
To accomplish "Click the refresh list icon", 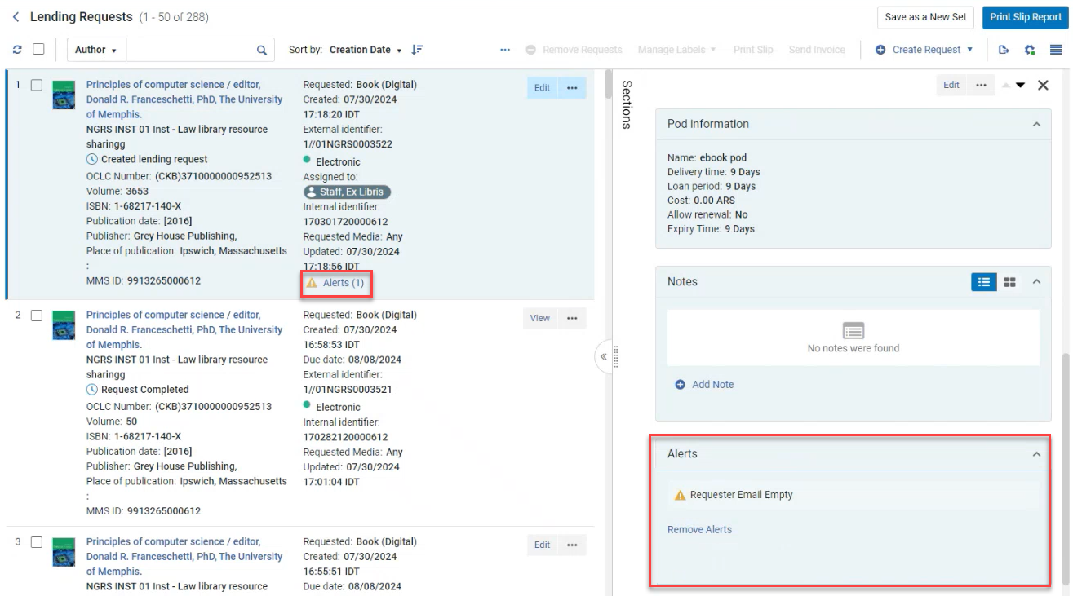I will pos(17,50).
